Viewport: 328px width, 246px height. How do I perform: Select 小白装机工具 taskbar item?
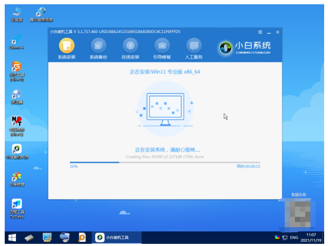113,237
